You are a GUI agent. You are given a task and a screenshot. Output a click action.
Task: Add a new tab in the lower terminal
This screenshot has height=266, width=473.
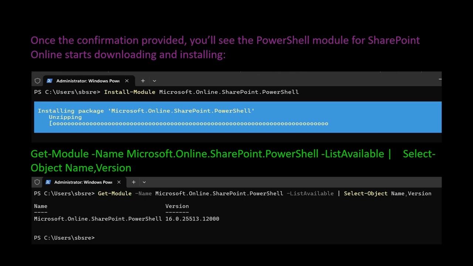(x=133, y=182)
